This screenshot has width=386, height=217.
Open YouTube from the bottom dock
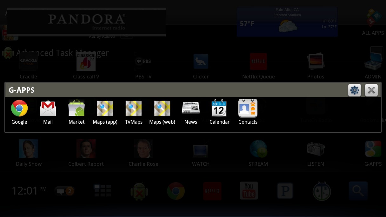coord(249,190)
